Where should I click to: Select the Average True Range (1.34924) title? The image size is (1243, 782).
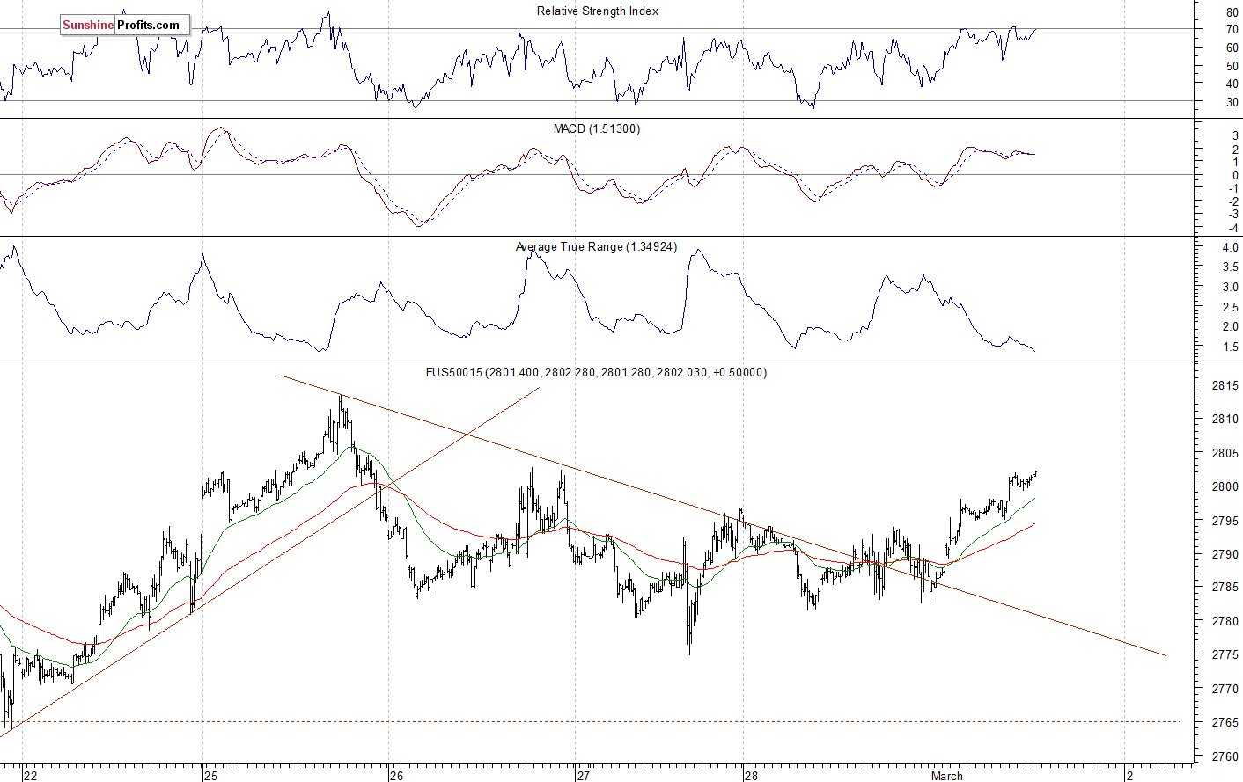point(597,247)
